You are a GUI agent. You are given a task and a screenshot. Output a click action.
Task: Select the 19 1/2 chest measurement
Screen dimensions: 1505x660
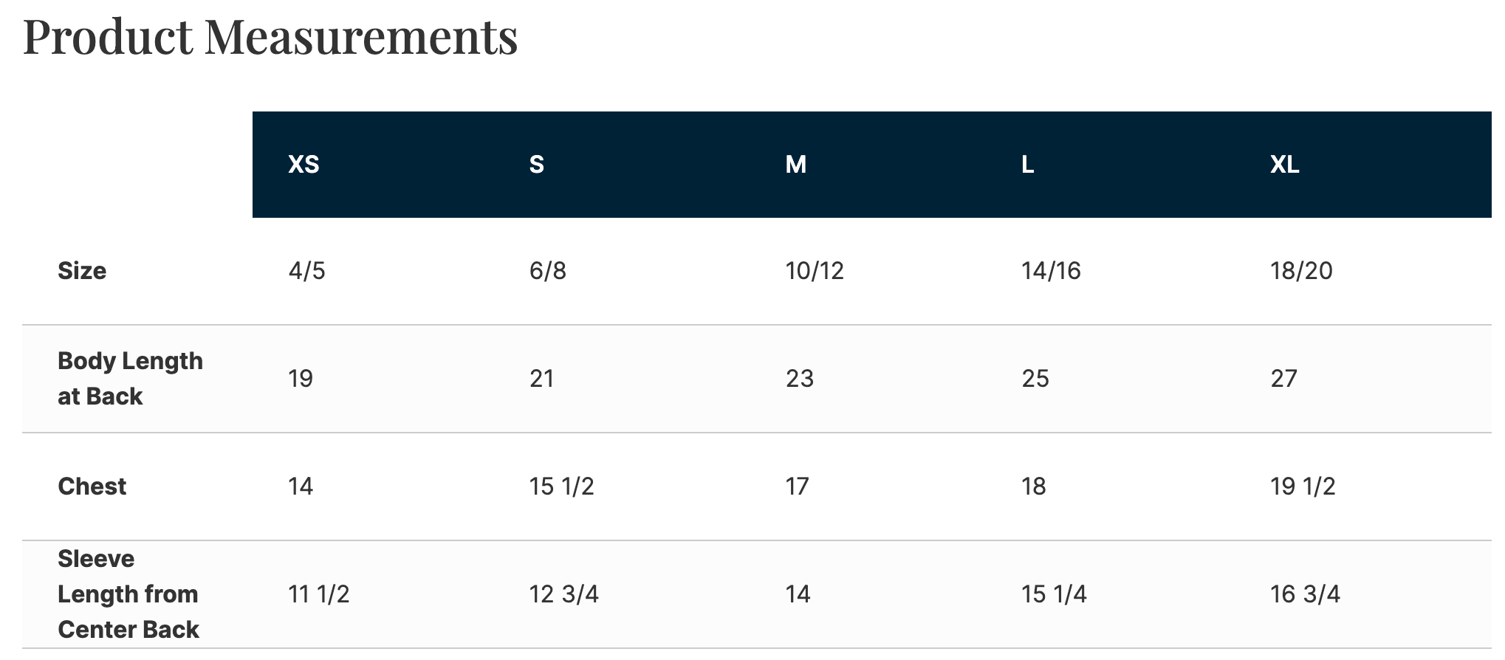pyautogui.click(x=1303, y=487)
